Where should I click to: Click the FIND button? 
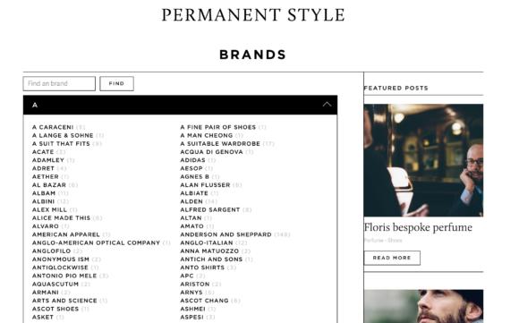pyautogui.click(x=117, y=84)
